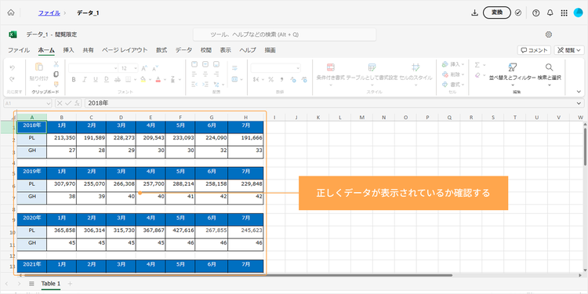Switch to the データ tab

183,50
